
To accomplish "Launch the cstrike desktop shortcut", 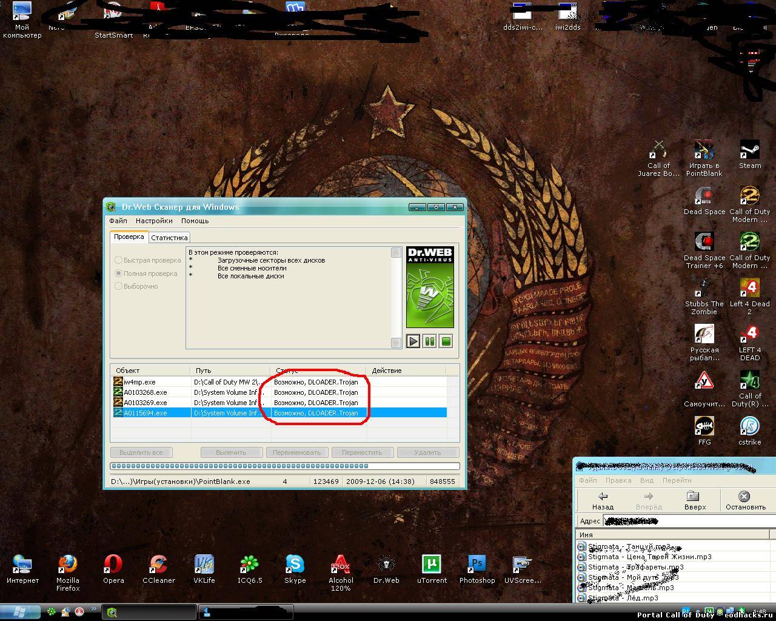I will pos(750,431).
